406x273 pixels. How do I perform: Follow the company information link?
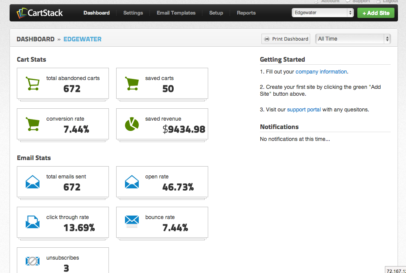pyautogui.click(x=321, y=72)
